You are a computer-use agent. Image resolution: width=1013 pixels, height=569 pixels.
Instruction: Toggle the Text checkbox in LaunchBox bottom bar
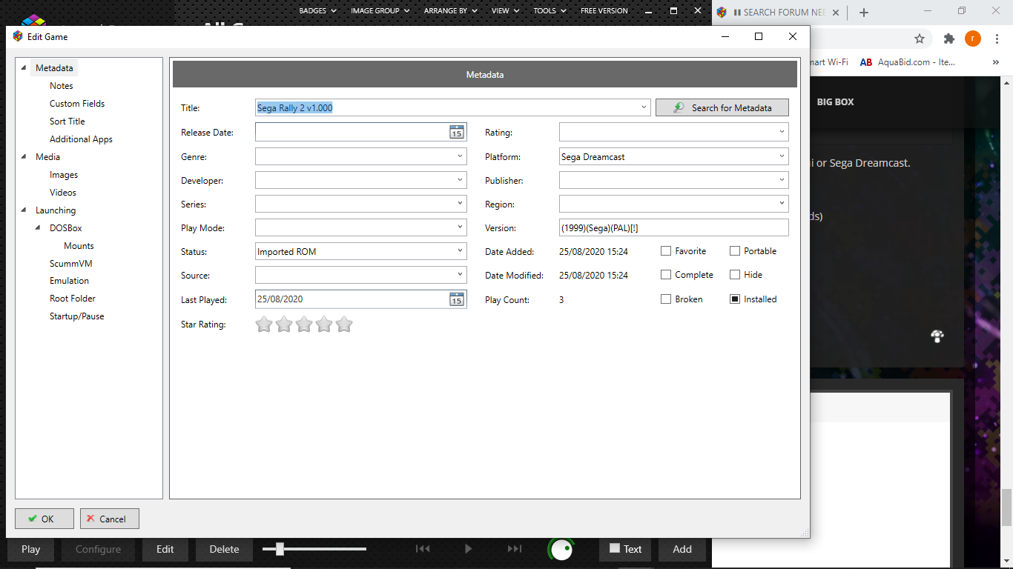point(614,548)
